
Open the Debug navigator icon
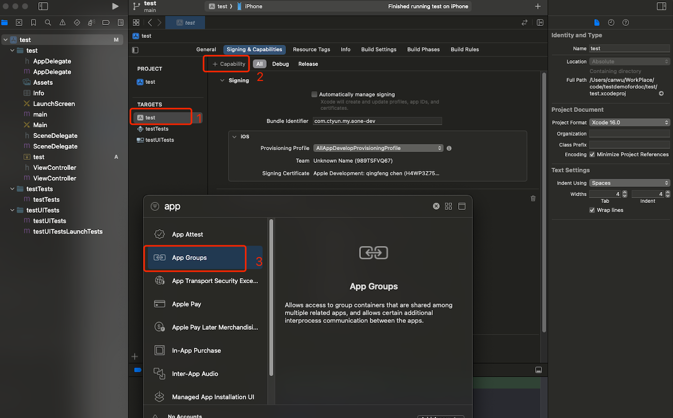click(x=91, y=22)
